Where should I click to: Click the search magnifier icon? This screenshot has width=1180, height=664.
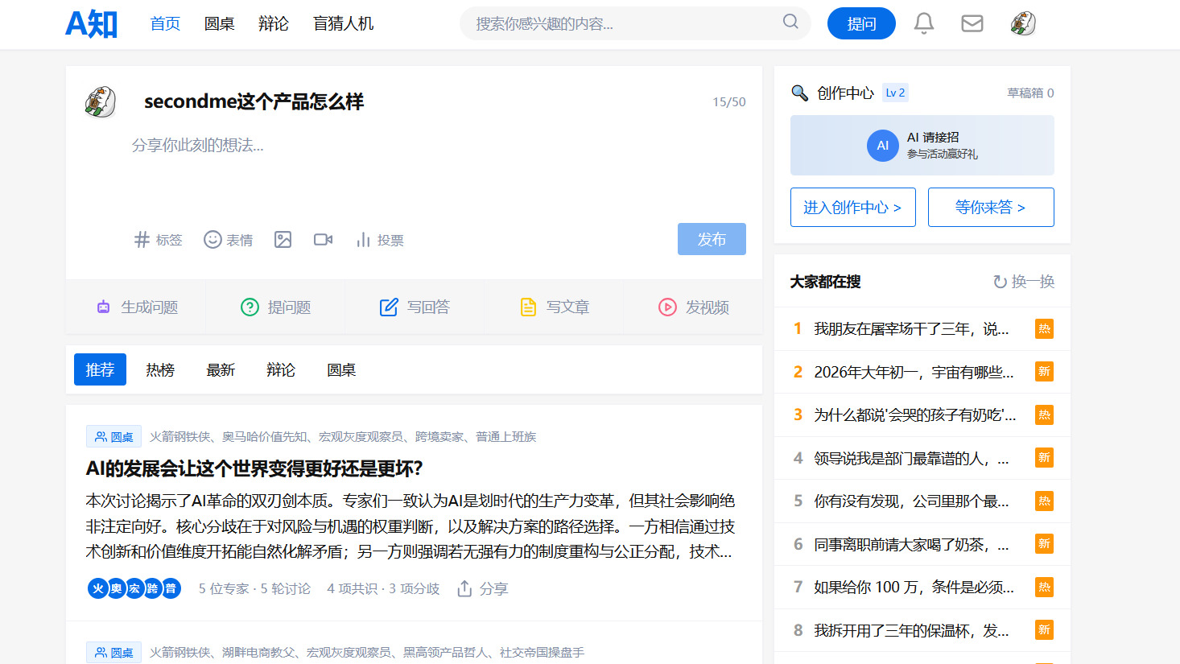pos(790,22)
